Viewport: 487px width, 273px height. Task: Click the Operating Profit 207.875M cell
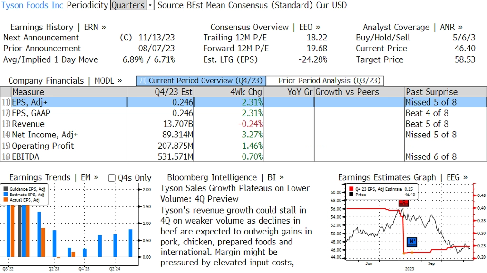tap(160, 146)
